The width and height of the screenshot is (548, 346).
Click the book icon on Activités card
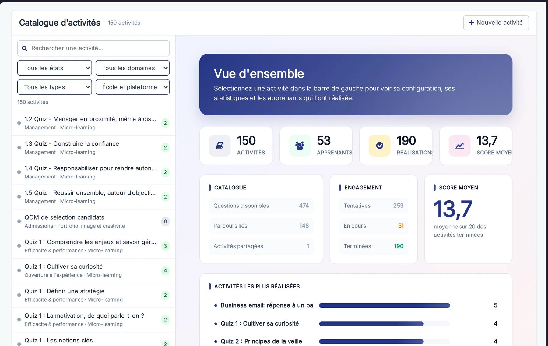coord(220,146)
